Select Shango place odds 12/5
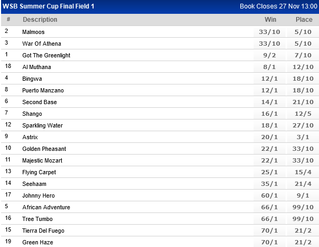Viewport: 319px width, 247px height. tap(304, 114)
